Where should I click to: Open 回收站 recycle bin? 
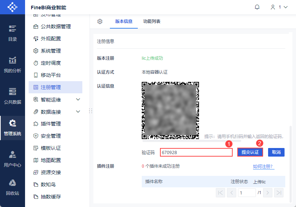click(x=13, y=187)
